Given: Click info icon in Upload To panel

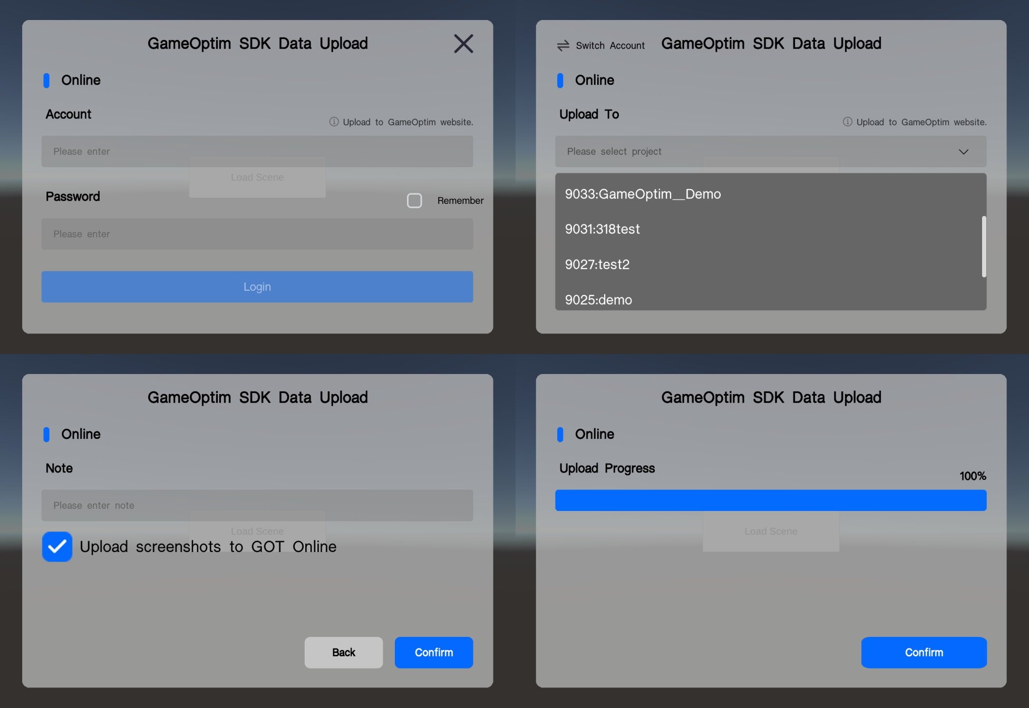Looking at the screenshot, I should click(x=847, y=122).
